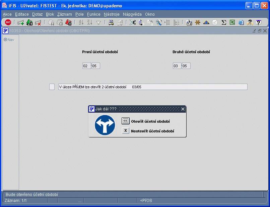Open the Dotaz menu

pos(38,14)
